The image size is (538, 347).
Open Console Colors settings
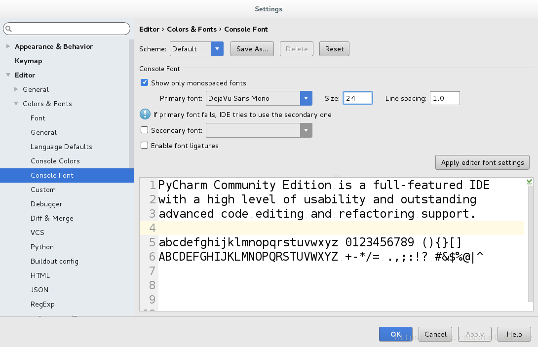[55, 161]
